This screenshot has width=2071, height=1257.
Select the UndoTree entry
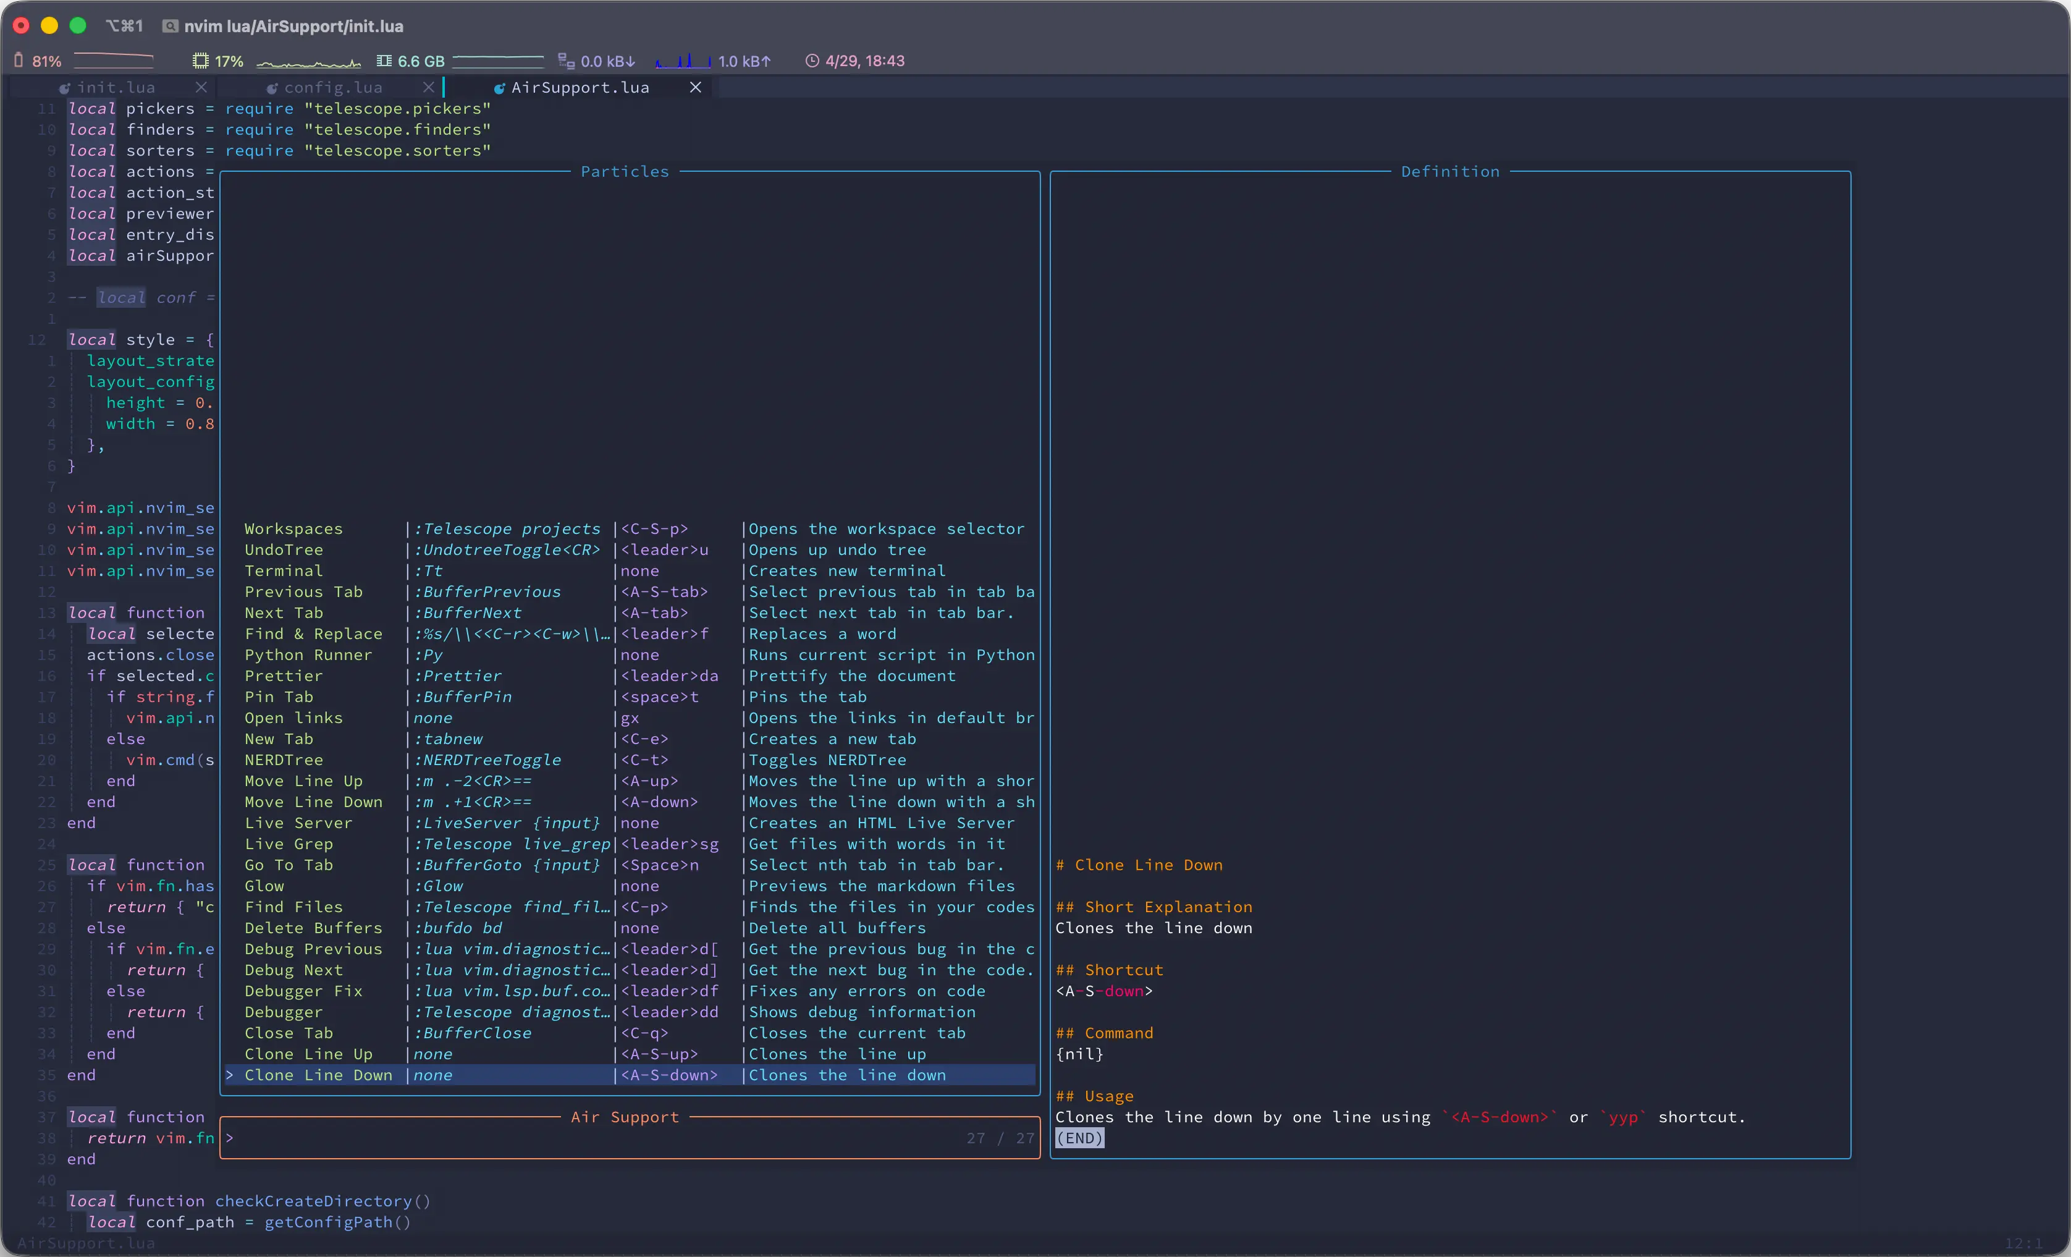click(x=630, y=550)
